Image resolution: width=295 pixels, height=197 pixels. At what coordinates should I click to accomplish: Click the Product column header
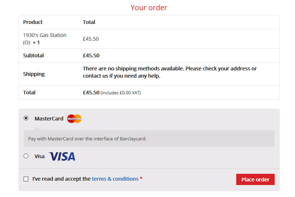pyautogui.click(x=33, y=22)
